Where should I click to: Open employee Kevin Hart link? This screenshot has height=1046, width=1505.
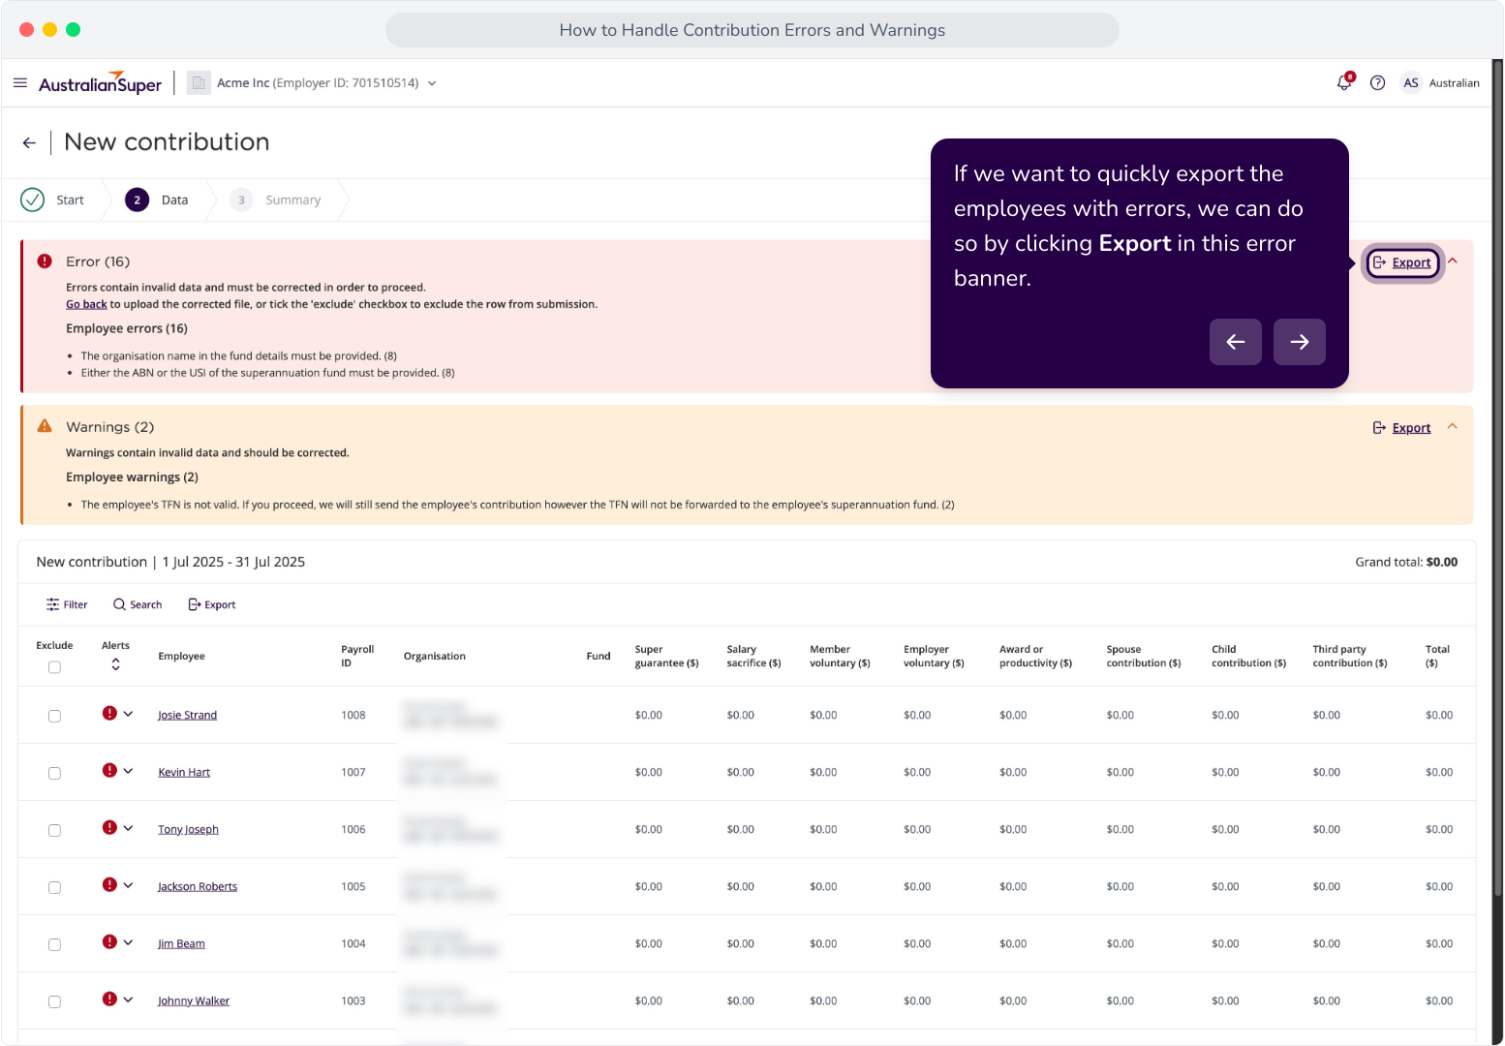[184, 772]
